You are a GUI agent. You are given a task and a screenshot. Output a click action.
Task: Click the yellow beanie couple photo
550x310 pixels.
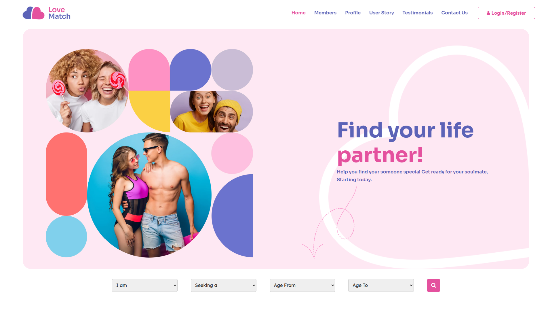[212, 111]
